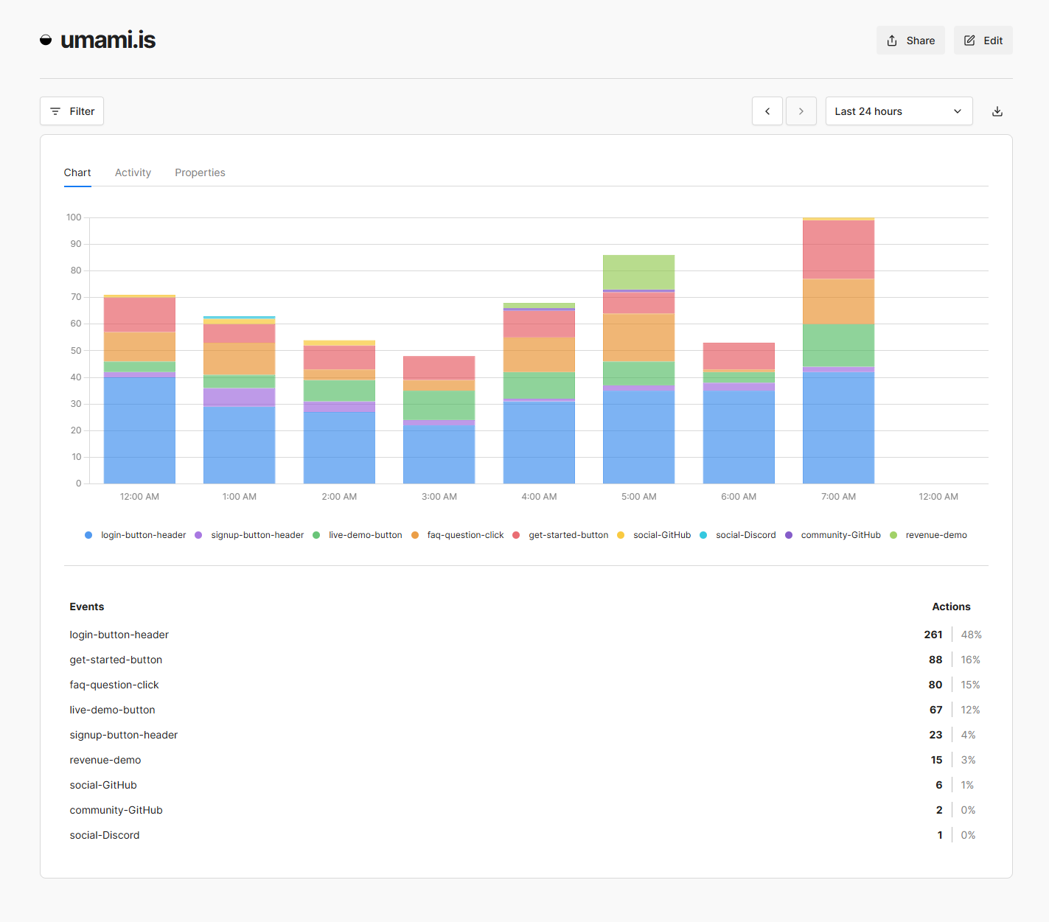Go to previous time period

767,111
